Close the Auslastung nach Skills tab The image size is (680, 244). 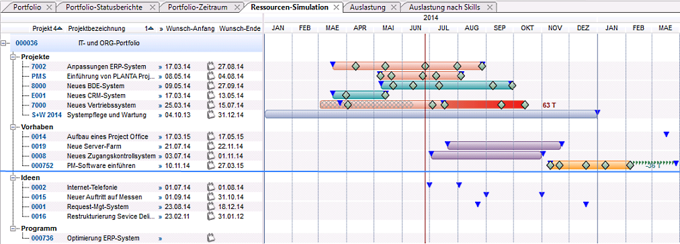[x=490, y=7]
